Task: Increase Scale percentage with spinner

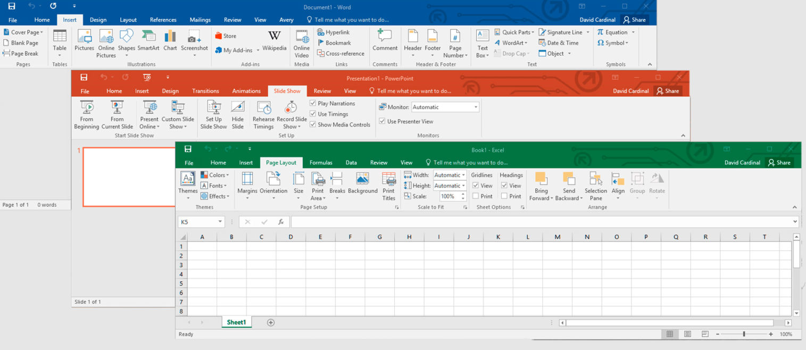Action: tap(463, 194)
